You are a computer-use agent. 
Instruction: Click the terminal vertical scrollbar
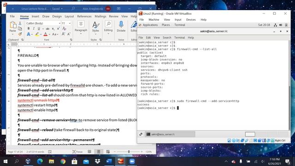[289, 85]
